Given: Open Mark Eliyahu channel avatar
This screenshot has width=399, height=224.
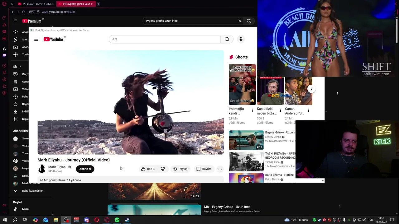Looking at the screenshot, I should [x=41, y=169].
